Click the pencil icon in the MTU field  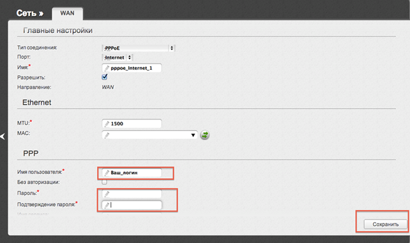[x=107, y=123]
